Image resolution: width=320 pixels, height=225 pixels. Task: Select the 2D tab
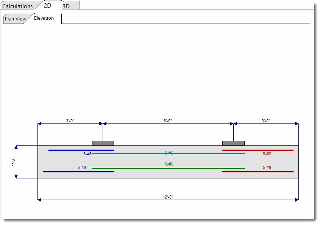(48, 5)
